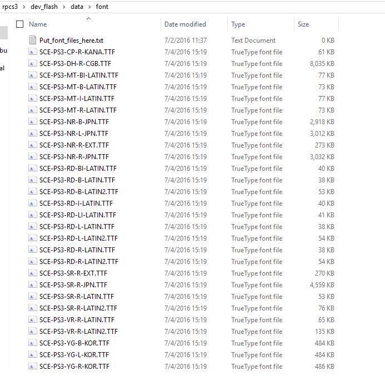
Task: Sort by the Size column header
Action: point(303,24)
